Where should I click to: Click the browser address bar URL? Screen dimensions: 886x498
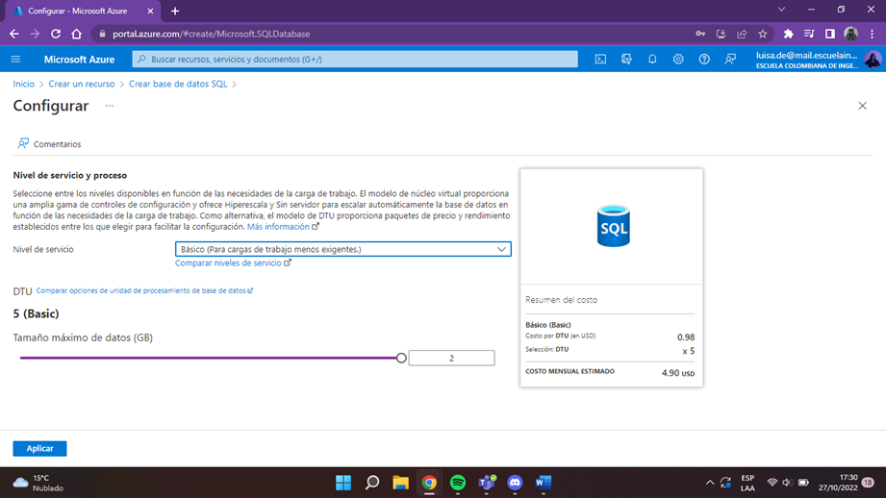[212, 34]
